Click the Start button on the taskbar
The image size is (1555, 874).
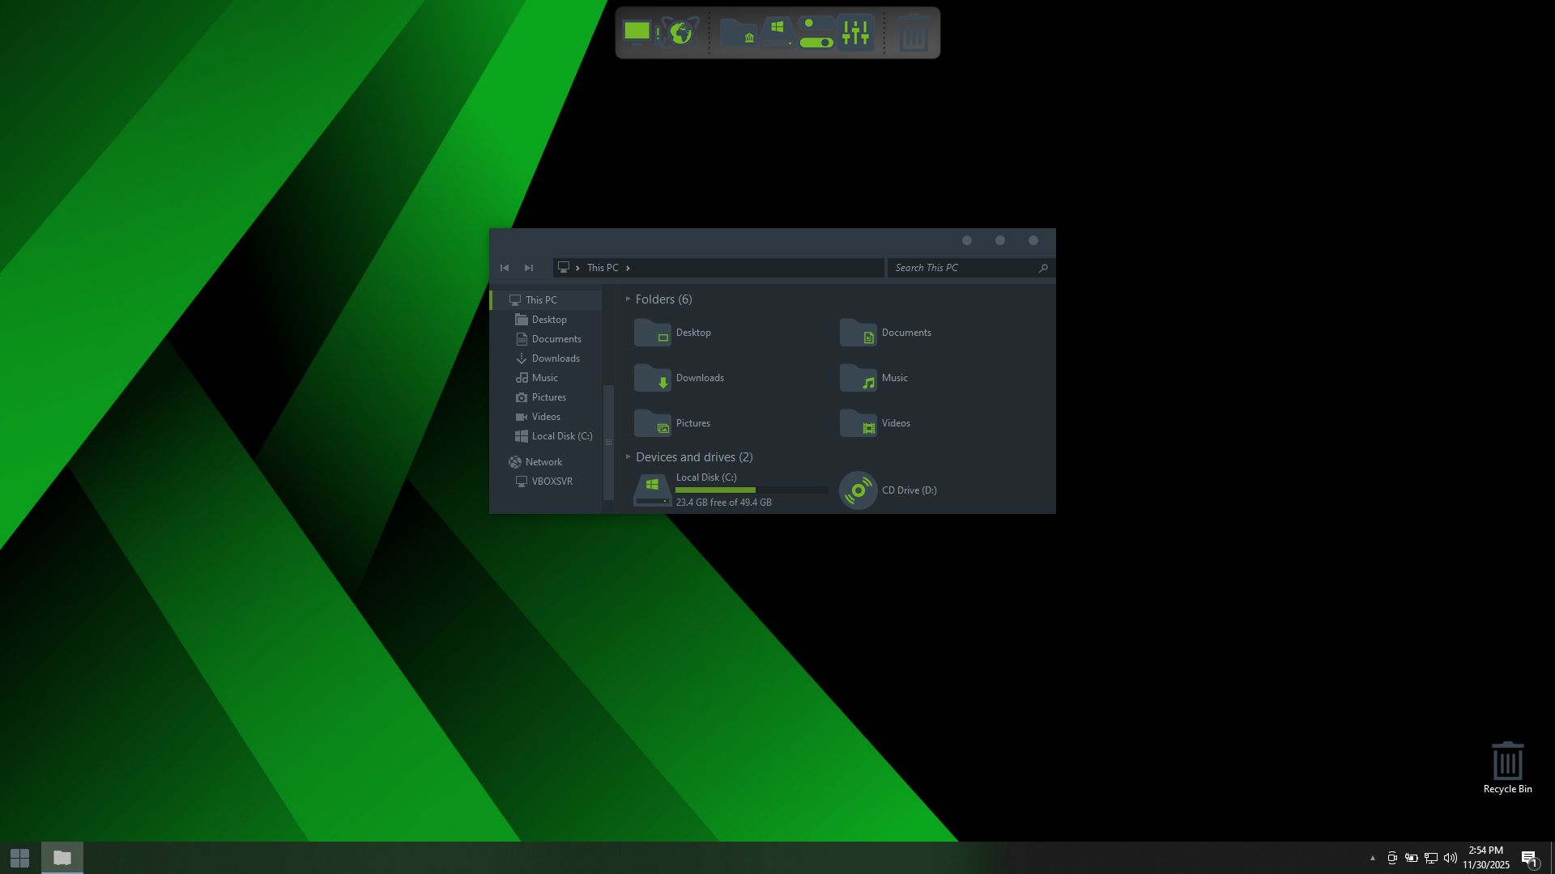click(x=20, y=858)
